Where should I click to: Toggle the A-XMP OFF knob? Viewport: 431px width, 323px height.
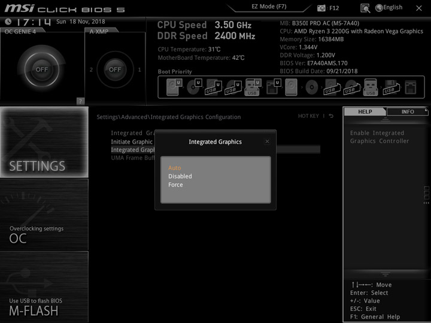(x=115, y=69)
